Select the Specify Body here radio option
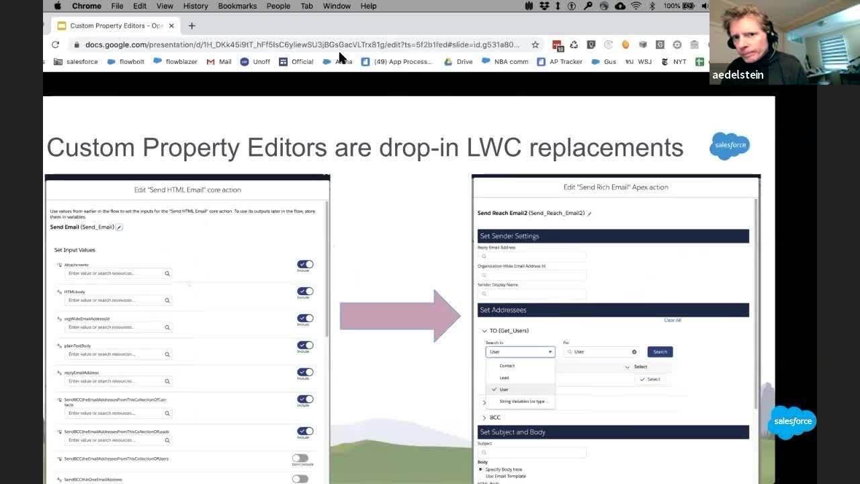This screenshot has width=860, height=484. tap(480, 469)
